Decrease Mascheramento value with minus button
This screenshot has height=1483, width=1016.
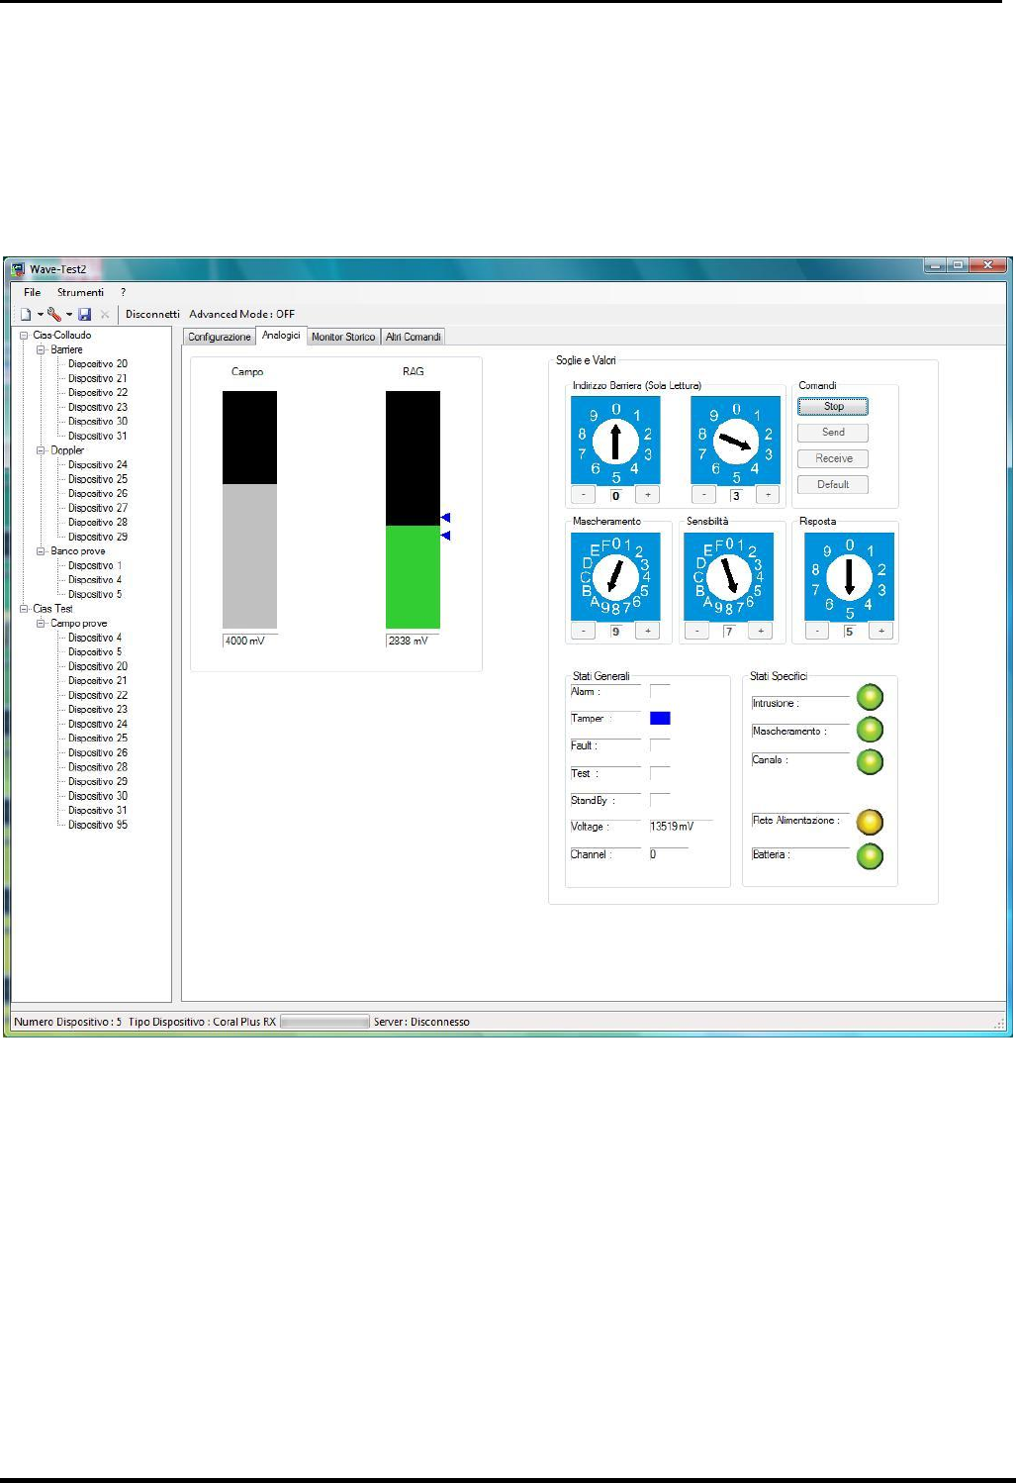tap(584, 632)
